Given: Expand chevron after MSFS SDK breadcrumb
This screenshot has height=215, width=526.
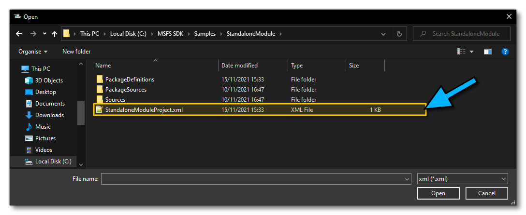Looking at the screenshot, I should [189, 34].
